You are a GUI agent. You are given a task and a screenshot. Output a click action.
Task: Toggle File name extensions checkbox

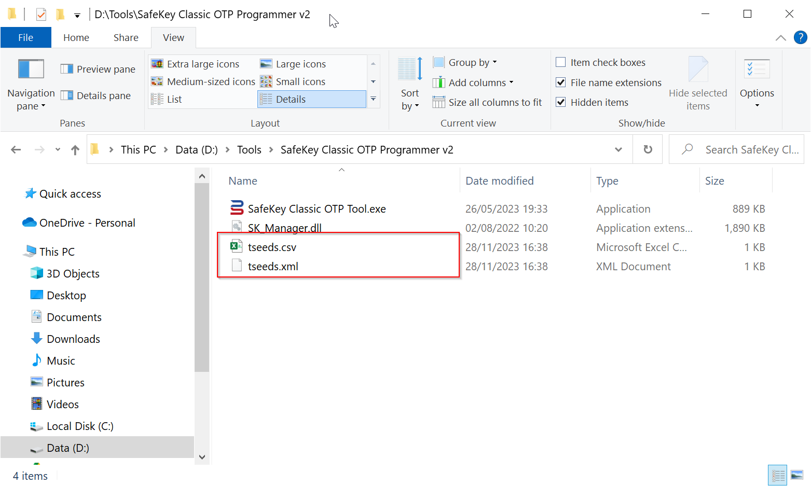pyautogui.click(x=561, y=82)
